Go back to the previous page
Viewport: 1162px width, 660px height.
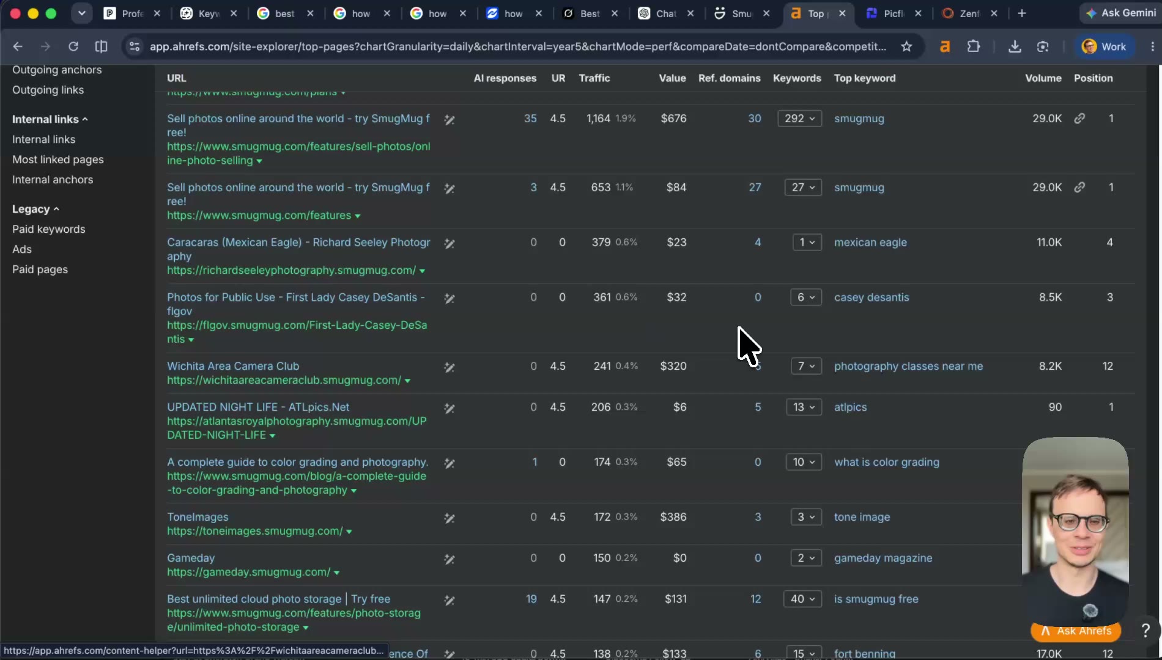pyautogui.click(x=18, y=46)
